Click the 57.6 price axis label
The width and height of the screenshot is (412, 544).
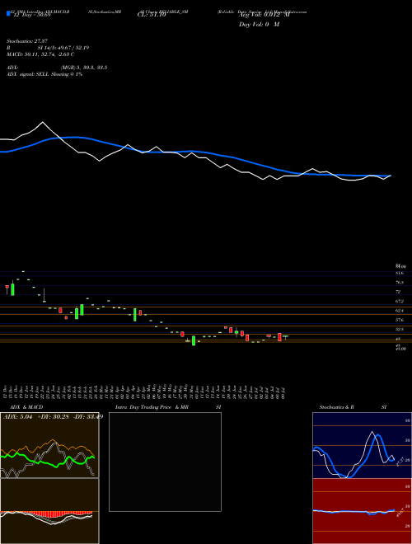pyautogui.click(x=400, y=320)
